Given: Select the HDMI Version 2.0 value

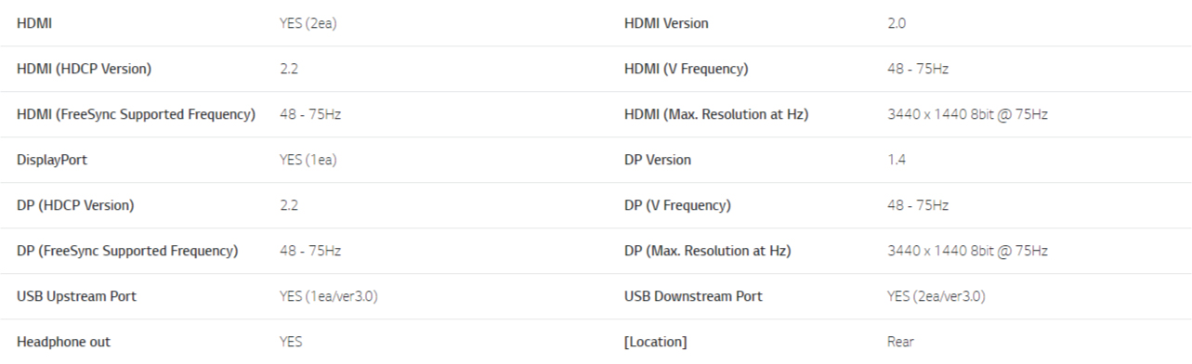Looking at the screenshot, I should (897, 23).
